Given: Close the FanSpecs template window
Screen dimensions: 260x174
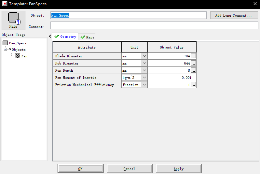Looking at the screenshot, I should click(255, 4).
